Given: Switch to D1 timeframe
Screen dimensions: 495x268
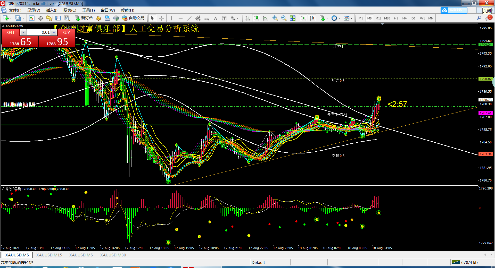Looking at the screenshot, I should coord(414,18).
